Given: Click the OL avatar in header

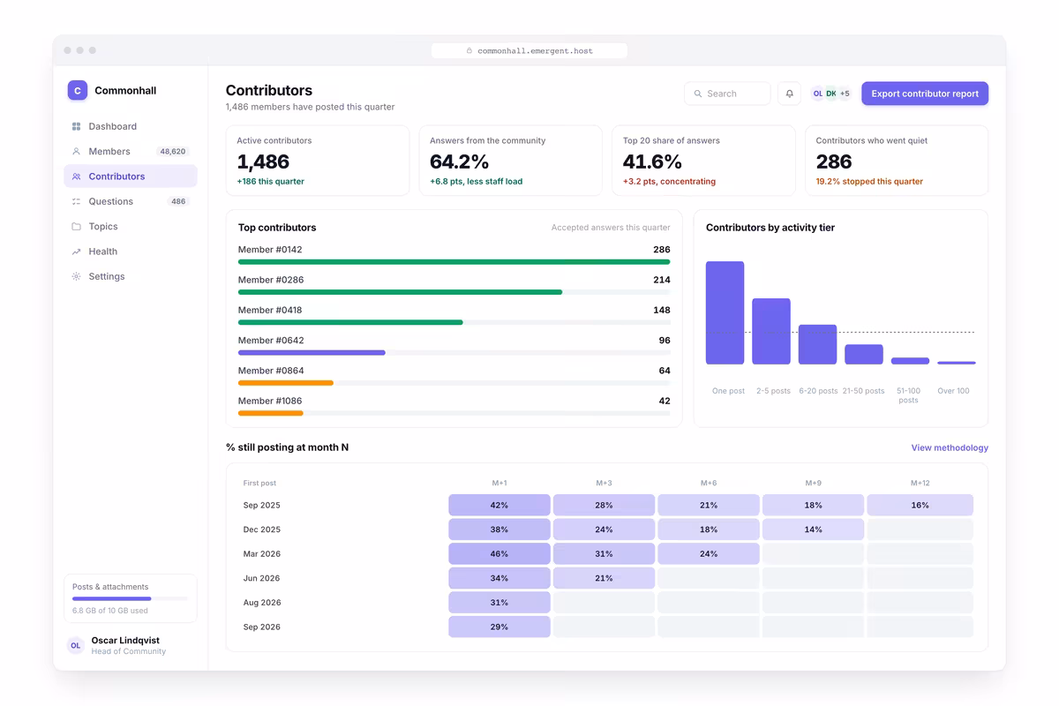Looking at the screenshot, I should click(x=818, y=94).
